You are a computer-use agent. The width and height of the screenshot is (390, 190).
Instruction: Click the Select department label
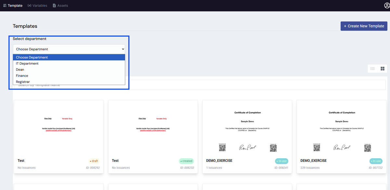(x=30, y=39)
